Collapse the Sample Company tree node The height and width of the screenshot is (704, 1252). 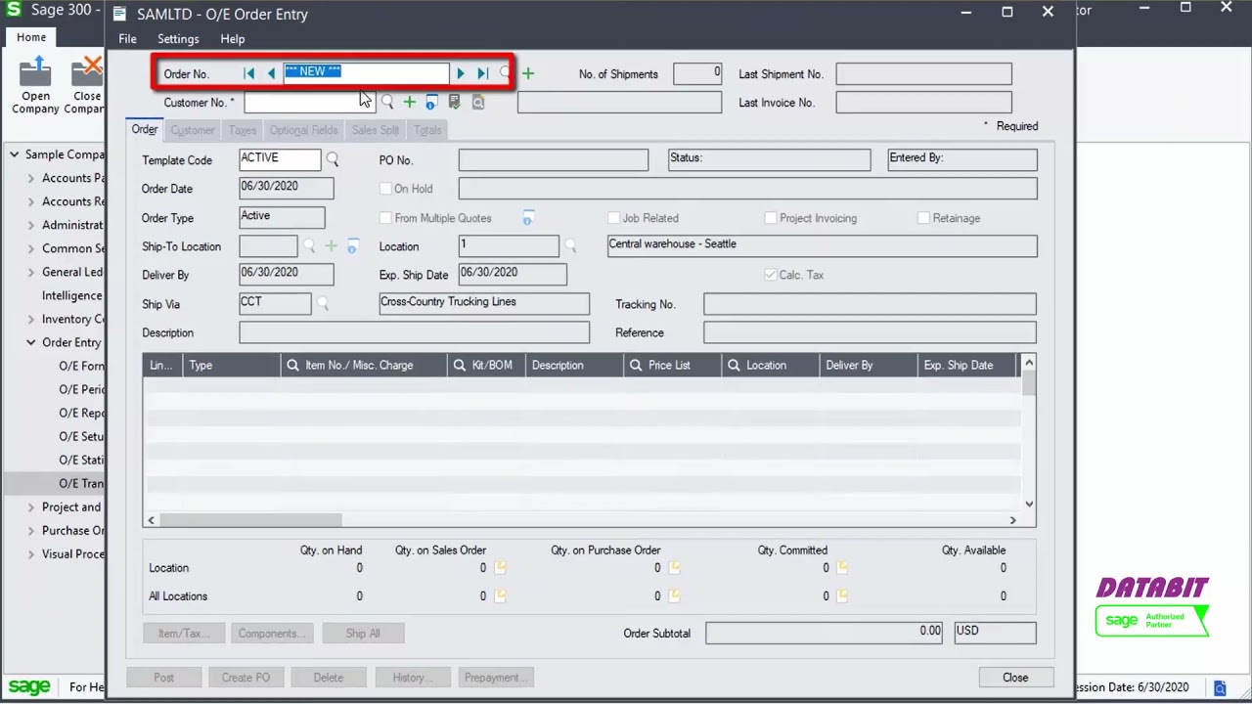(14, 154)
